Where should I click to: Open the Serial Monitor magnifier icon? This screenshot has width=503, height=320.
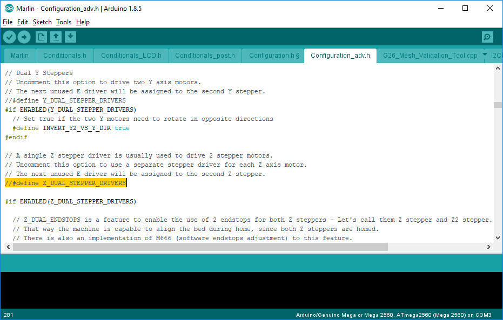(487, 37)
